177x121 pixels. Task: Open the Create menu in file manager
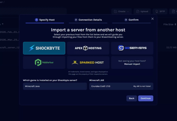122,12
